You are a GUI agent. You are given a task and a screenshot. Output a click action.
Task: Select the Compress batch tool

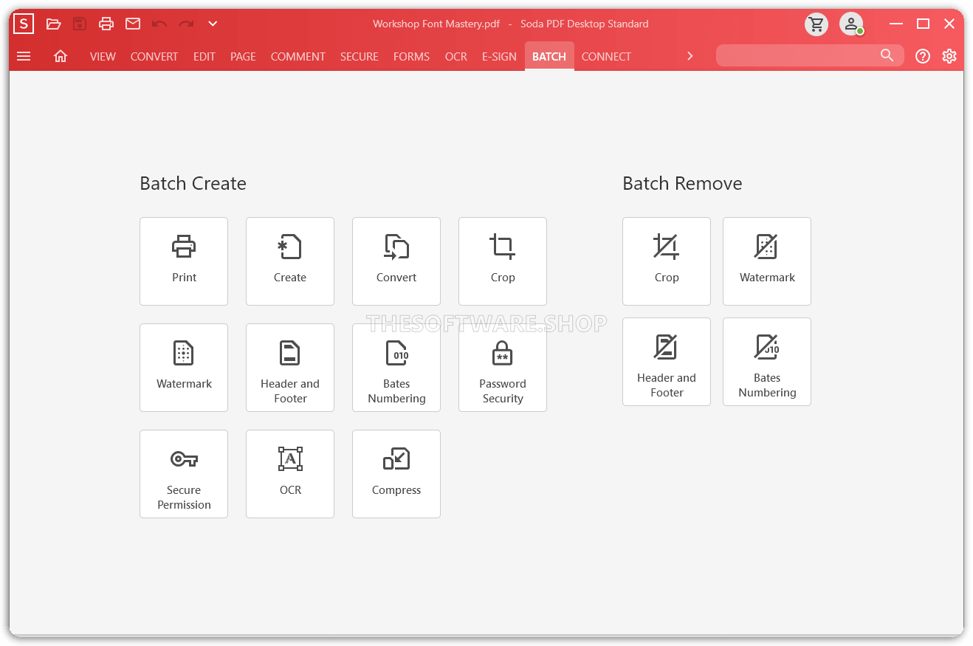396,473
